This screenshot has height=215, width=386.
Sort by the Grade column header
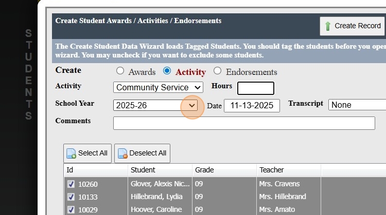click(224, 170)
